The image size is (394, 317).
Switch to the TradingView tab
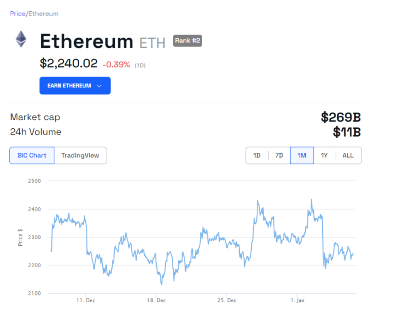80,155
